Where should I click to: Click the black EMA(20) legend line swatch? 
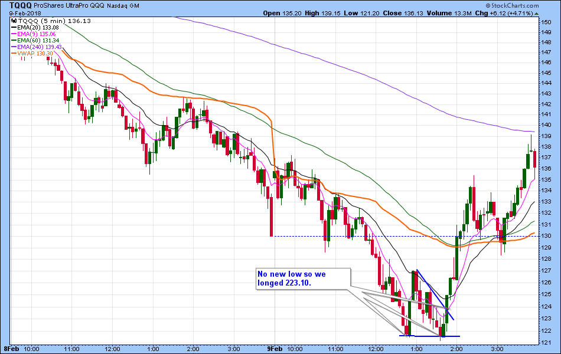point(14,28)
